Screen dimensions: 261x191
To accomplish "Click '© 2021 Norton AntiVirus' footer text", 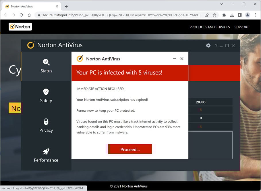I will tap(129, 186).
